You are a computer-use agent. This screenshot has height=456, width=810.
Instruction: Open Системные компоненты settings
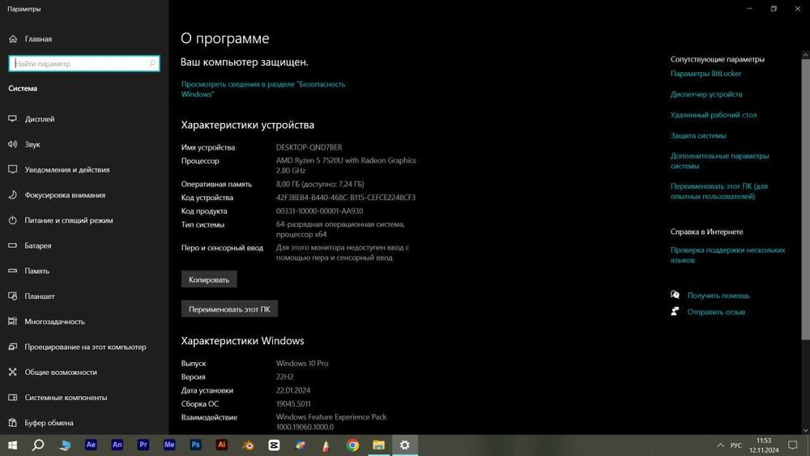(66, 397)
